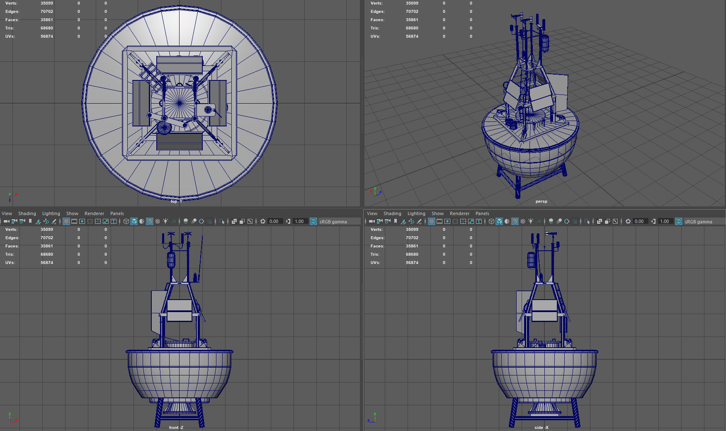Open Lighting menu in front view panel
726x431 pixels.
point(51,213)
